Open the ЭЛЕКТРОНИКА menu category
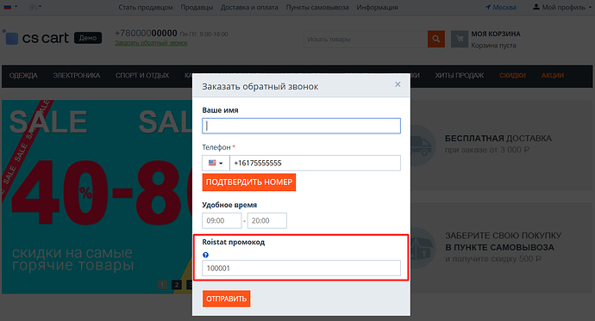The height and width of the screenshot is (321, 595). pos(76,76)
